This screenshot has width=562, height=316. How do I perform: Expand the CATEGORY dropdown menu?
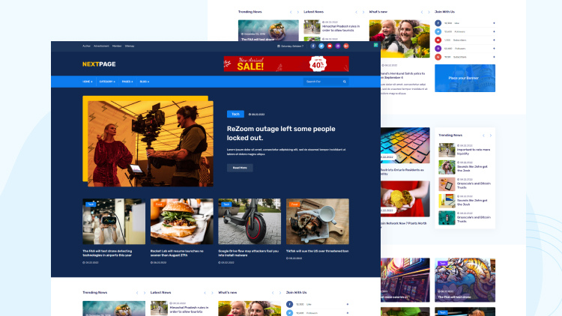point(107,81)
